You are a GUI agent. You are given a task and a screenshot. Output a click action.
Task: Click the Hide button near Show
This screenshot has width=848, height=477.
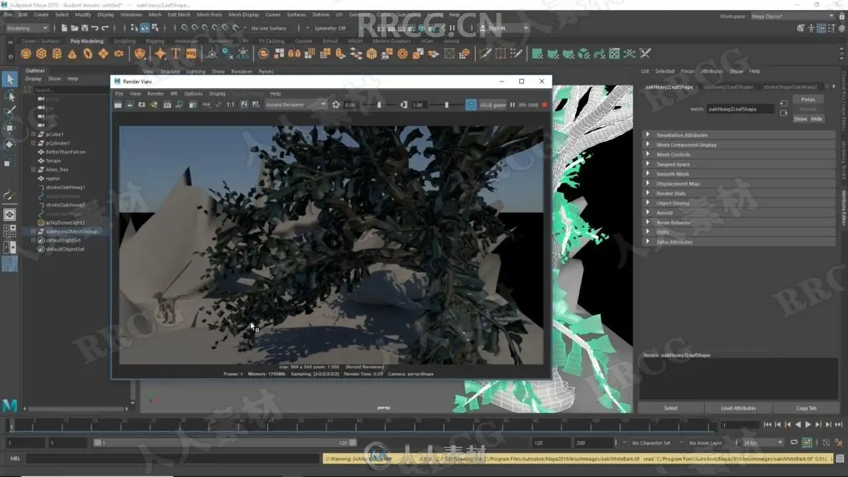tap(816, 119)
